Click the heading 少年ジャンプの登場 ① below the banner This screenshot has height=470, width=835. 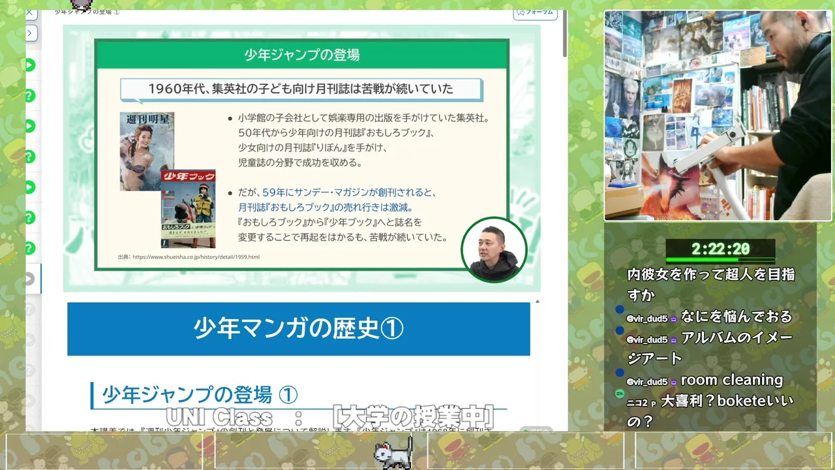click(200, 394)
